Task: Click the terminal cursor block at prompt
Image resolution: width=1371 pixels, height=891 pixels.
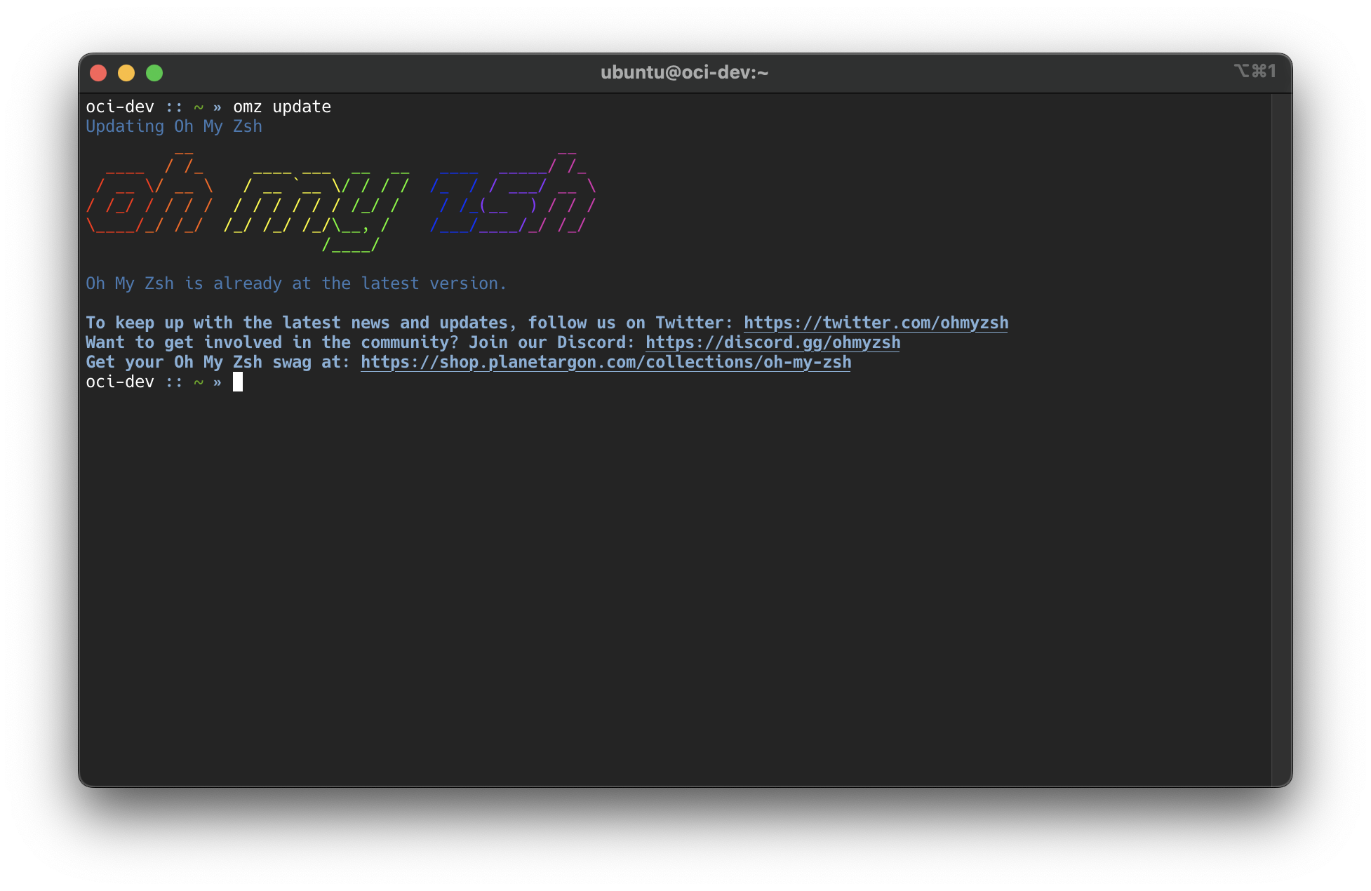Action: click(238, 382)
